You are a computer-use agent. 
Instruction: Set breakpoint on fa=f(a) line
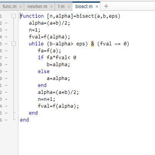tap(6, 51)
